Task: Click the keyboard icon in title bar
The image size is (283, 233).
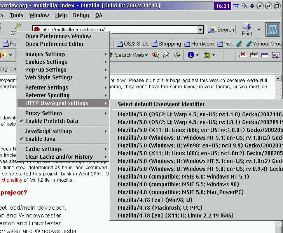Action: (x=236, y=6)
